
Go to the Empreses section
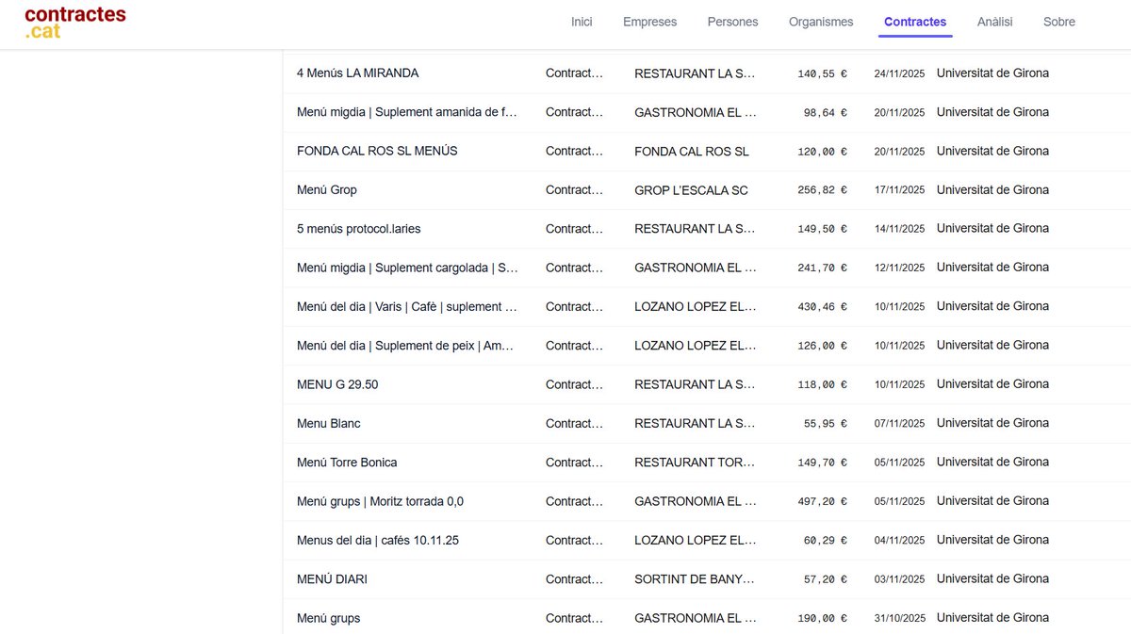pyautogui.click(x=649, y=22)
